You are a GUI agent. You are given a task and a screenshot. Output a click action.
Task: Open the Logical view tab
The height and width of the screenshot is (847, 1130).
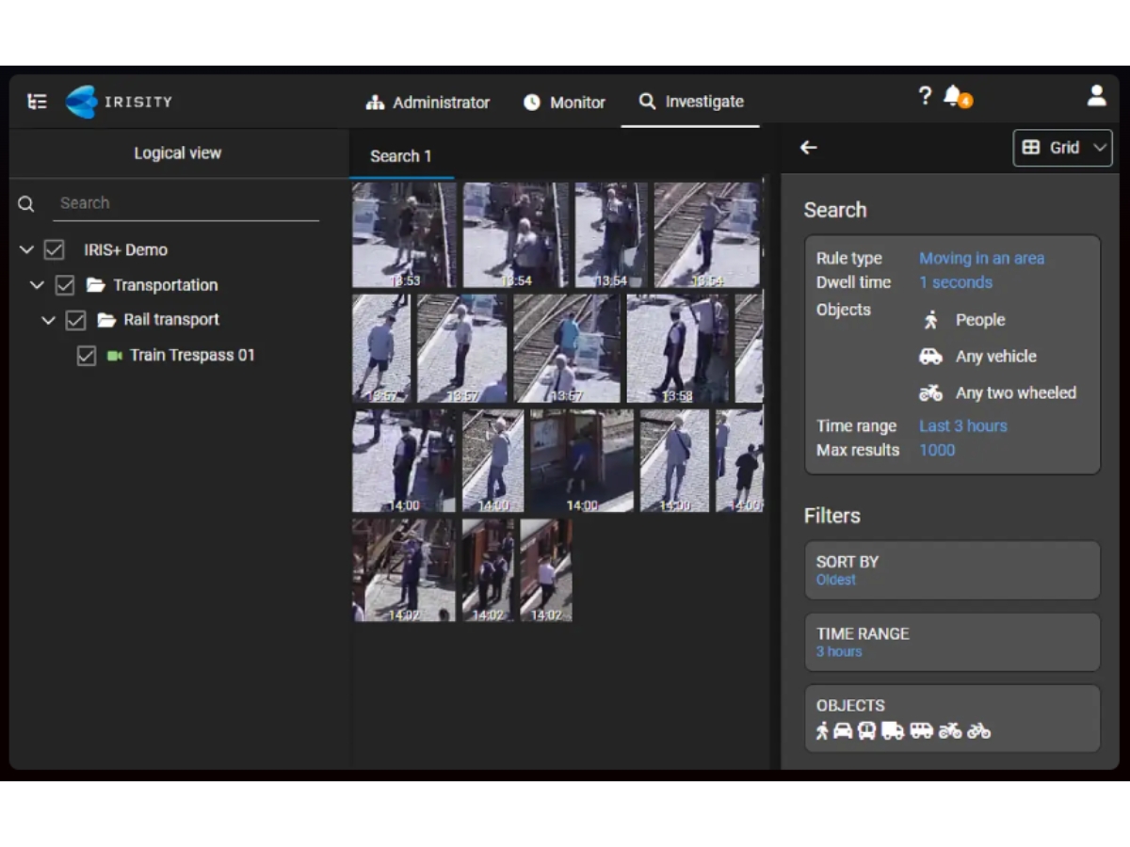(x=178, y=153)
